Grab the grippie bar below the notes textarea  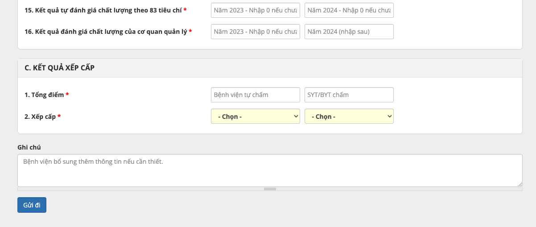[270, 189]
